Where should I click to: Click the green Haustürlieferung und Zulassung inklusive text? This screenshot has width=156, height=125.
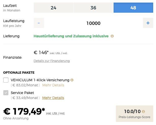71,36
